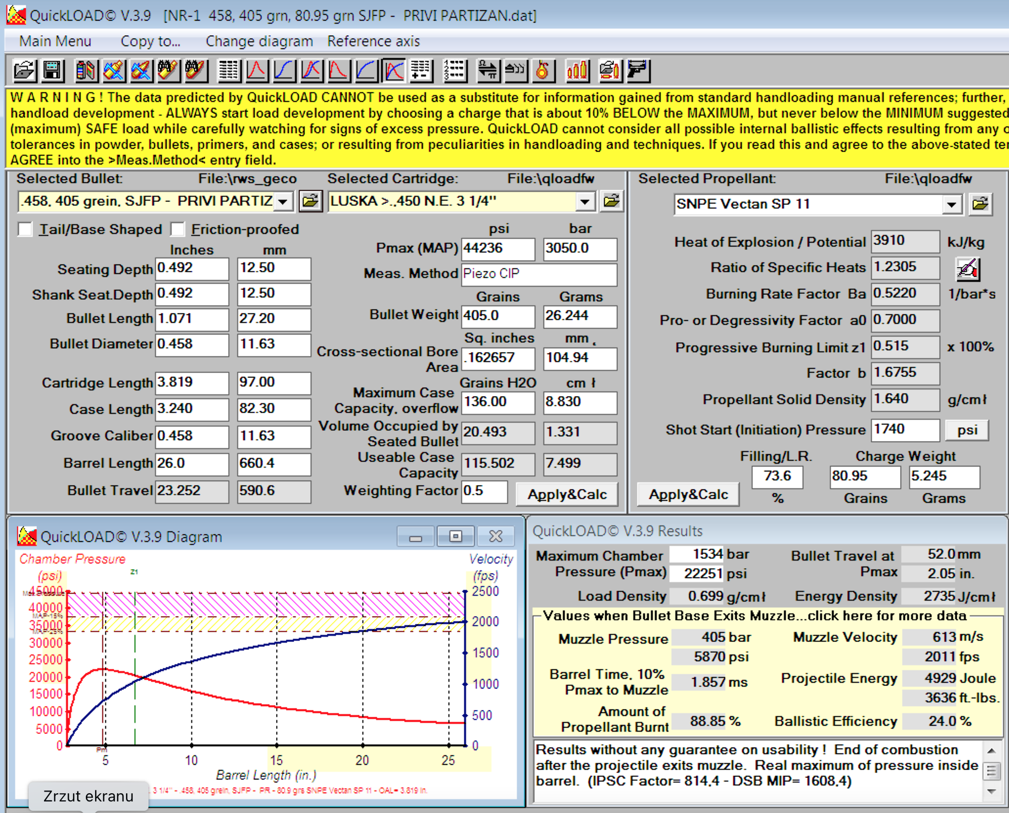Click the Zrzut ekranu button
This screenshot has height=813, width=1009.
89,796
